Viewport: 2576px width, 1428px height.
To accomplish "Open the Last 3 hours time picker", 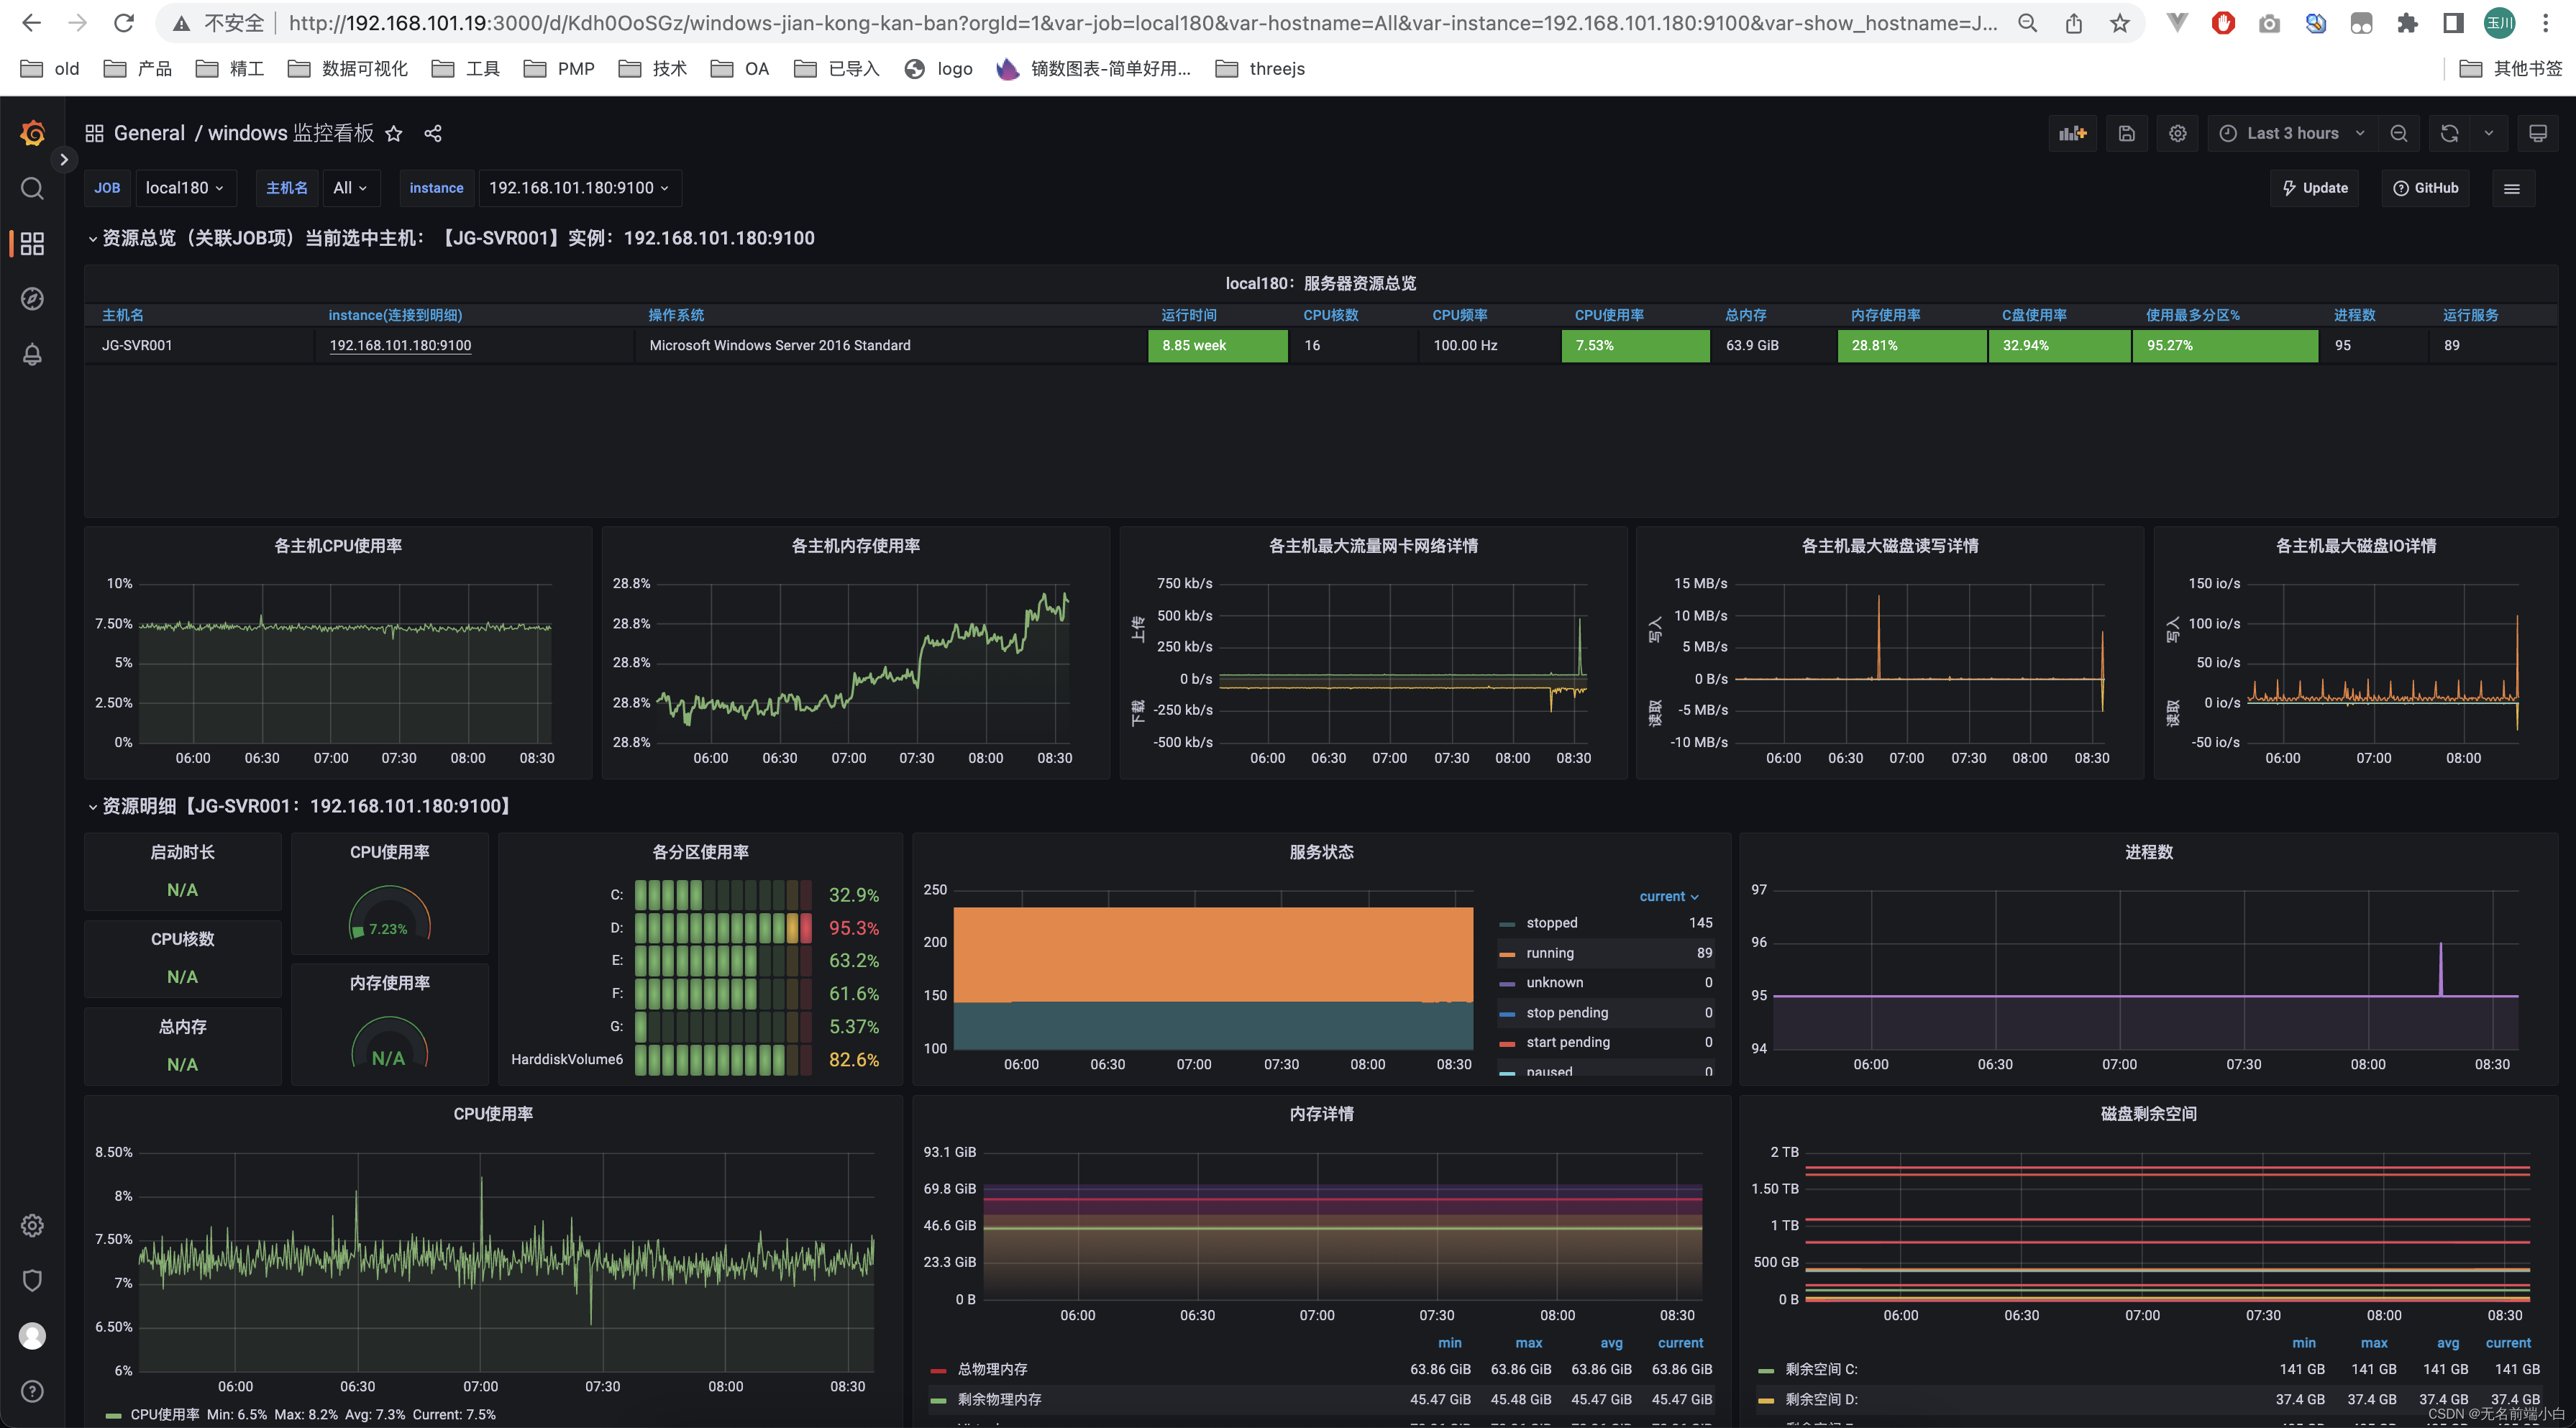I will point(2292,133).
